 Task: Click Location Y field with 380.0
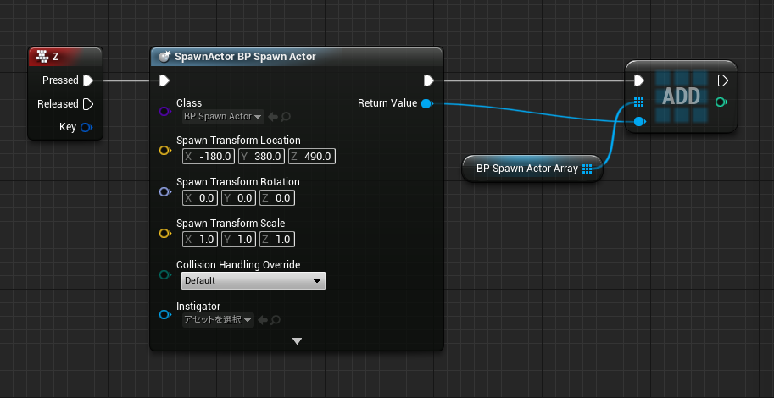click(263, 157)
